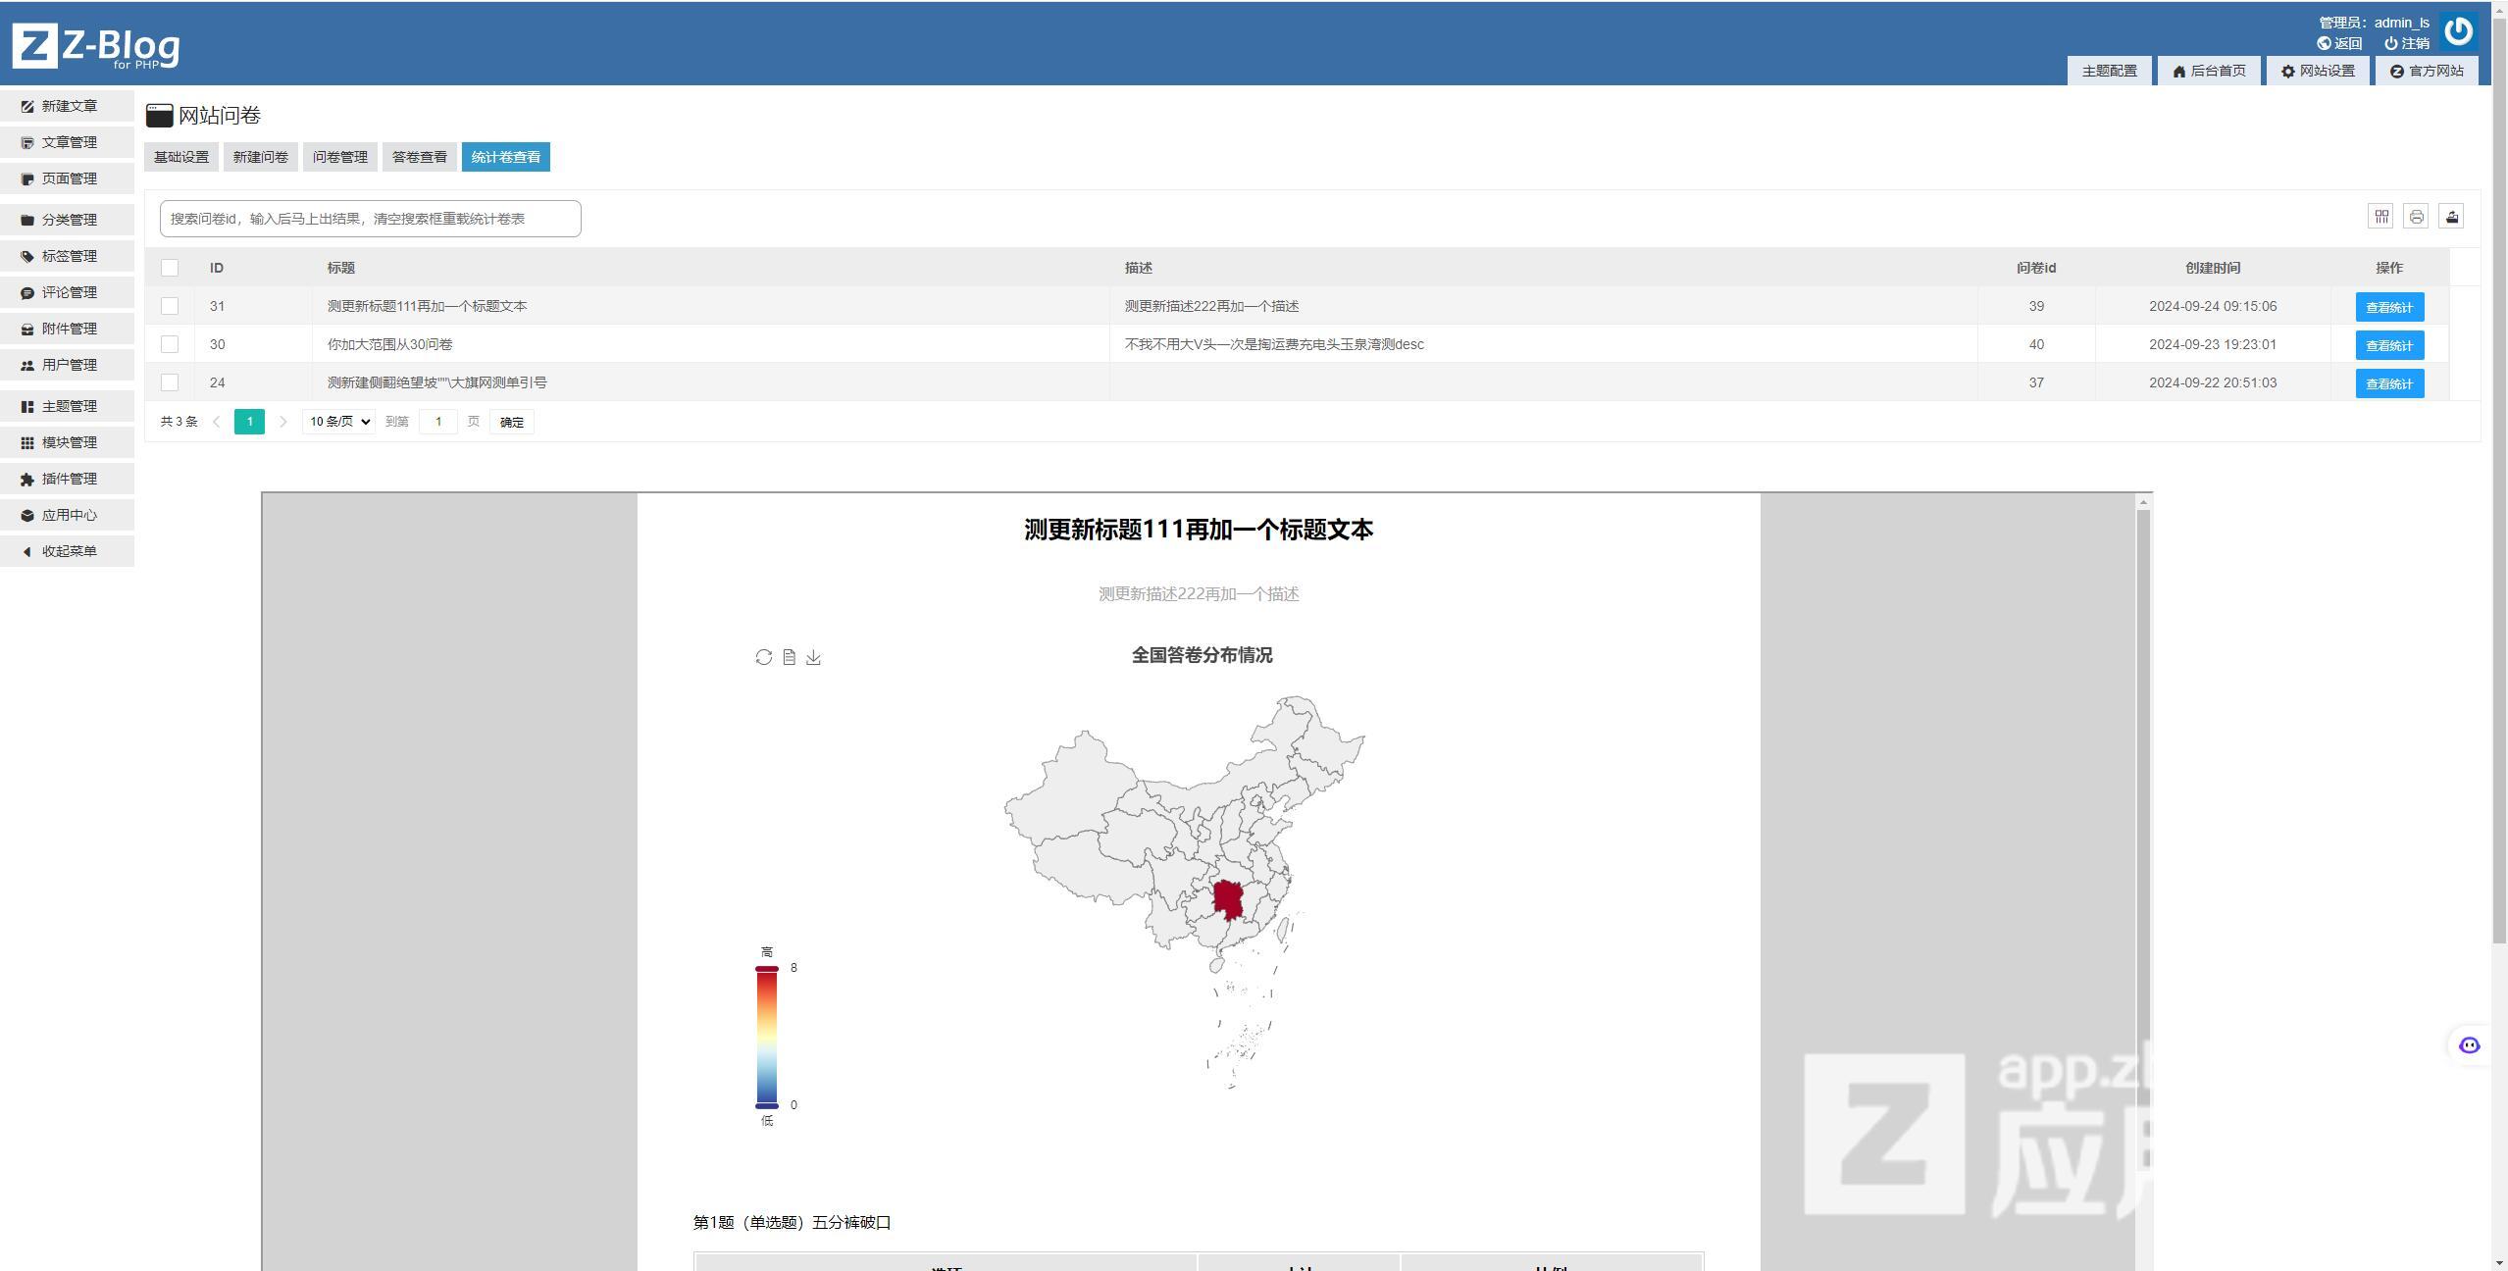Go to next page arrow
Image resolution: width=2508 pixels, height=1271 pixels.
[283, 422]
